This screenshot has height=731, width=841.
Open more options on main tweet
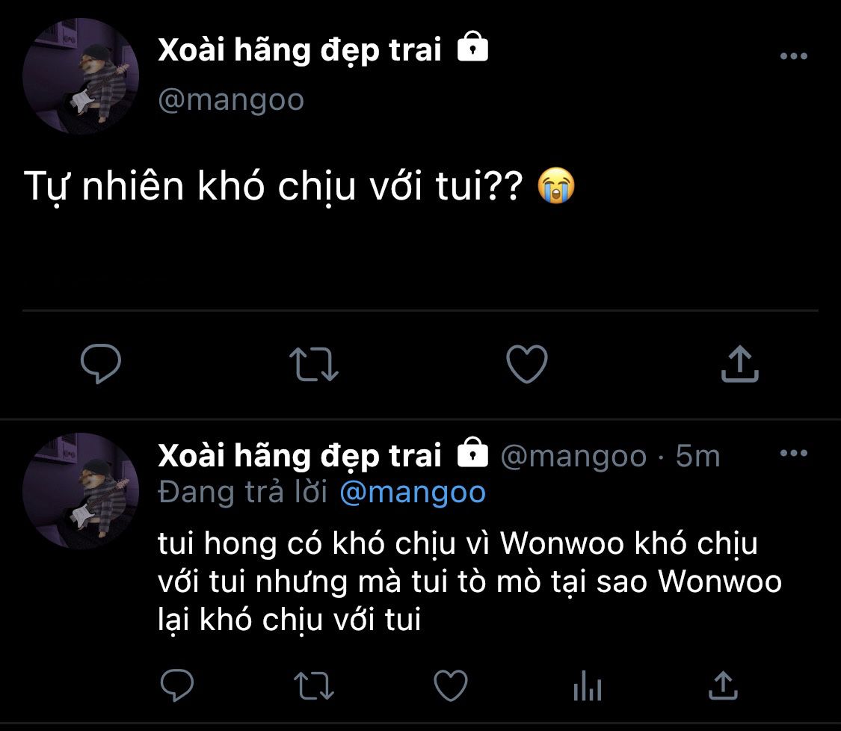click(x=794, y=56)
